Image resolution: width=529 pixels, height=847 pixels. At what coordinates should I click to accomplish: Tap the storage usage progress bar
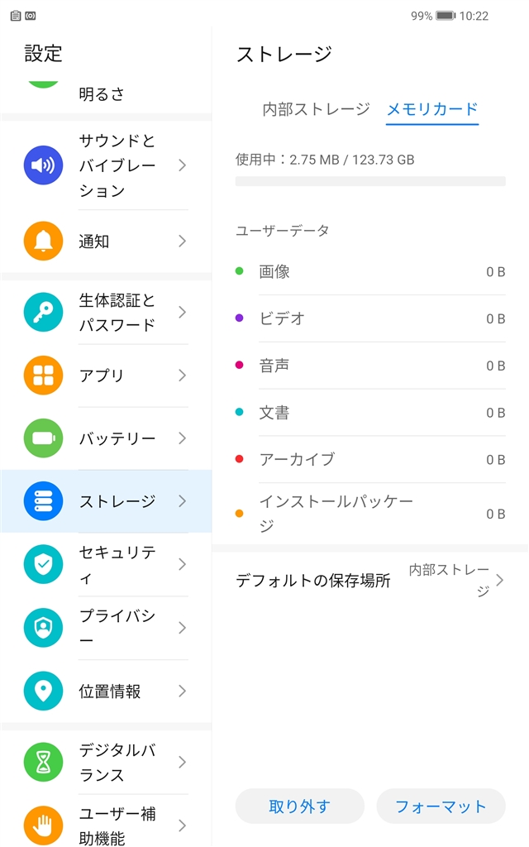370,180
